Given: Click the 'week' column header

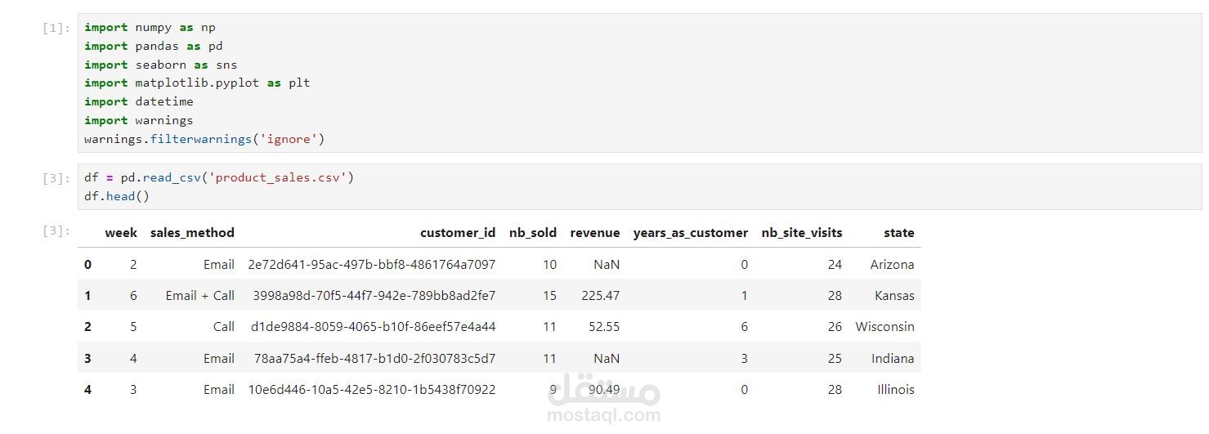Looking at the screenshot, I should 121,233.
